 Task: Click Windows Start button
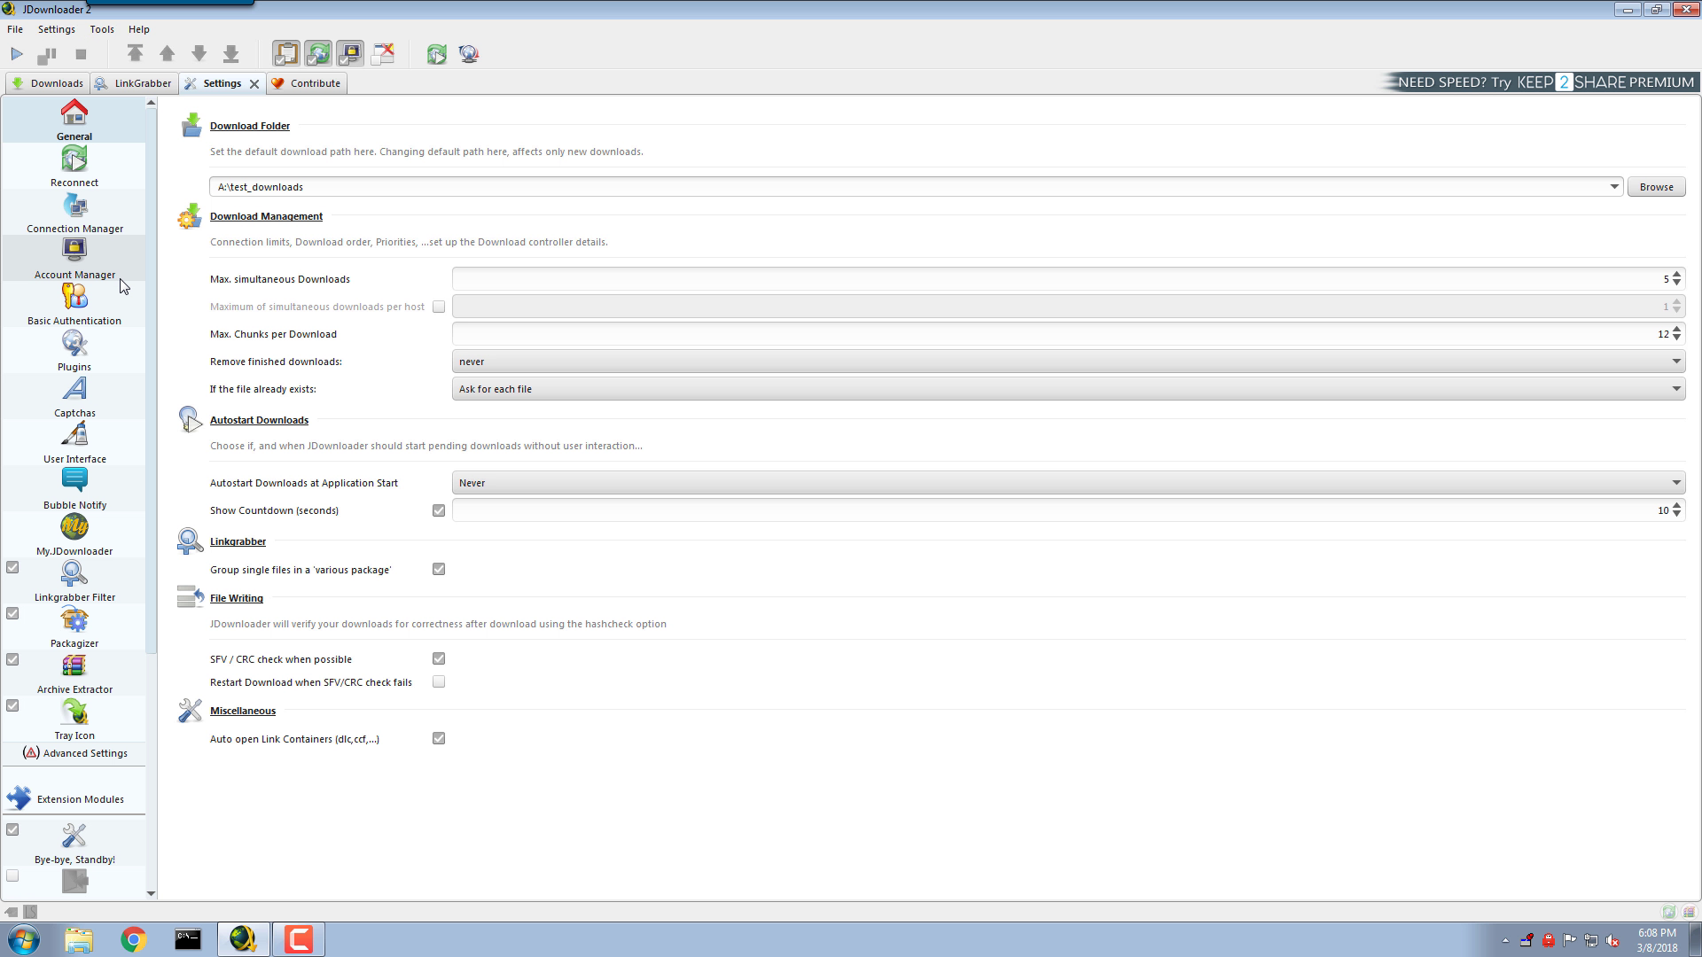pos(24,939)
